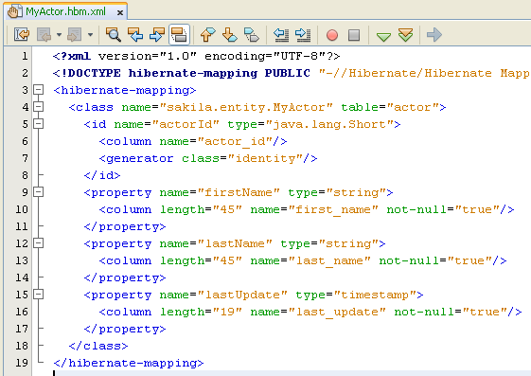The width and height of the screenshot is (531, 376).
Task: Open the Back history dropdown arrow
Action: click(x=59, y=34)
